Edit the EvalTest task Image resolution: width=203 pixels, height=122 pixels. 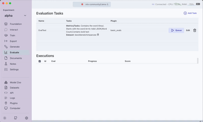click(x=188, y=30)
